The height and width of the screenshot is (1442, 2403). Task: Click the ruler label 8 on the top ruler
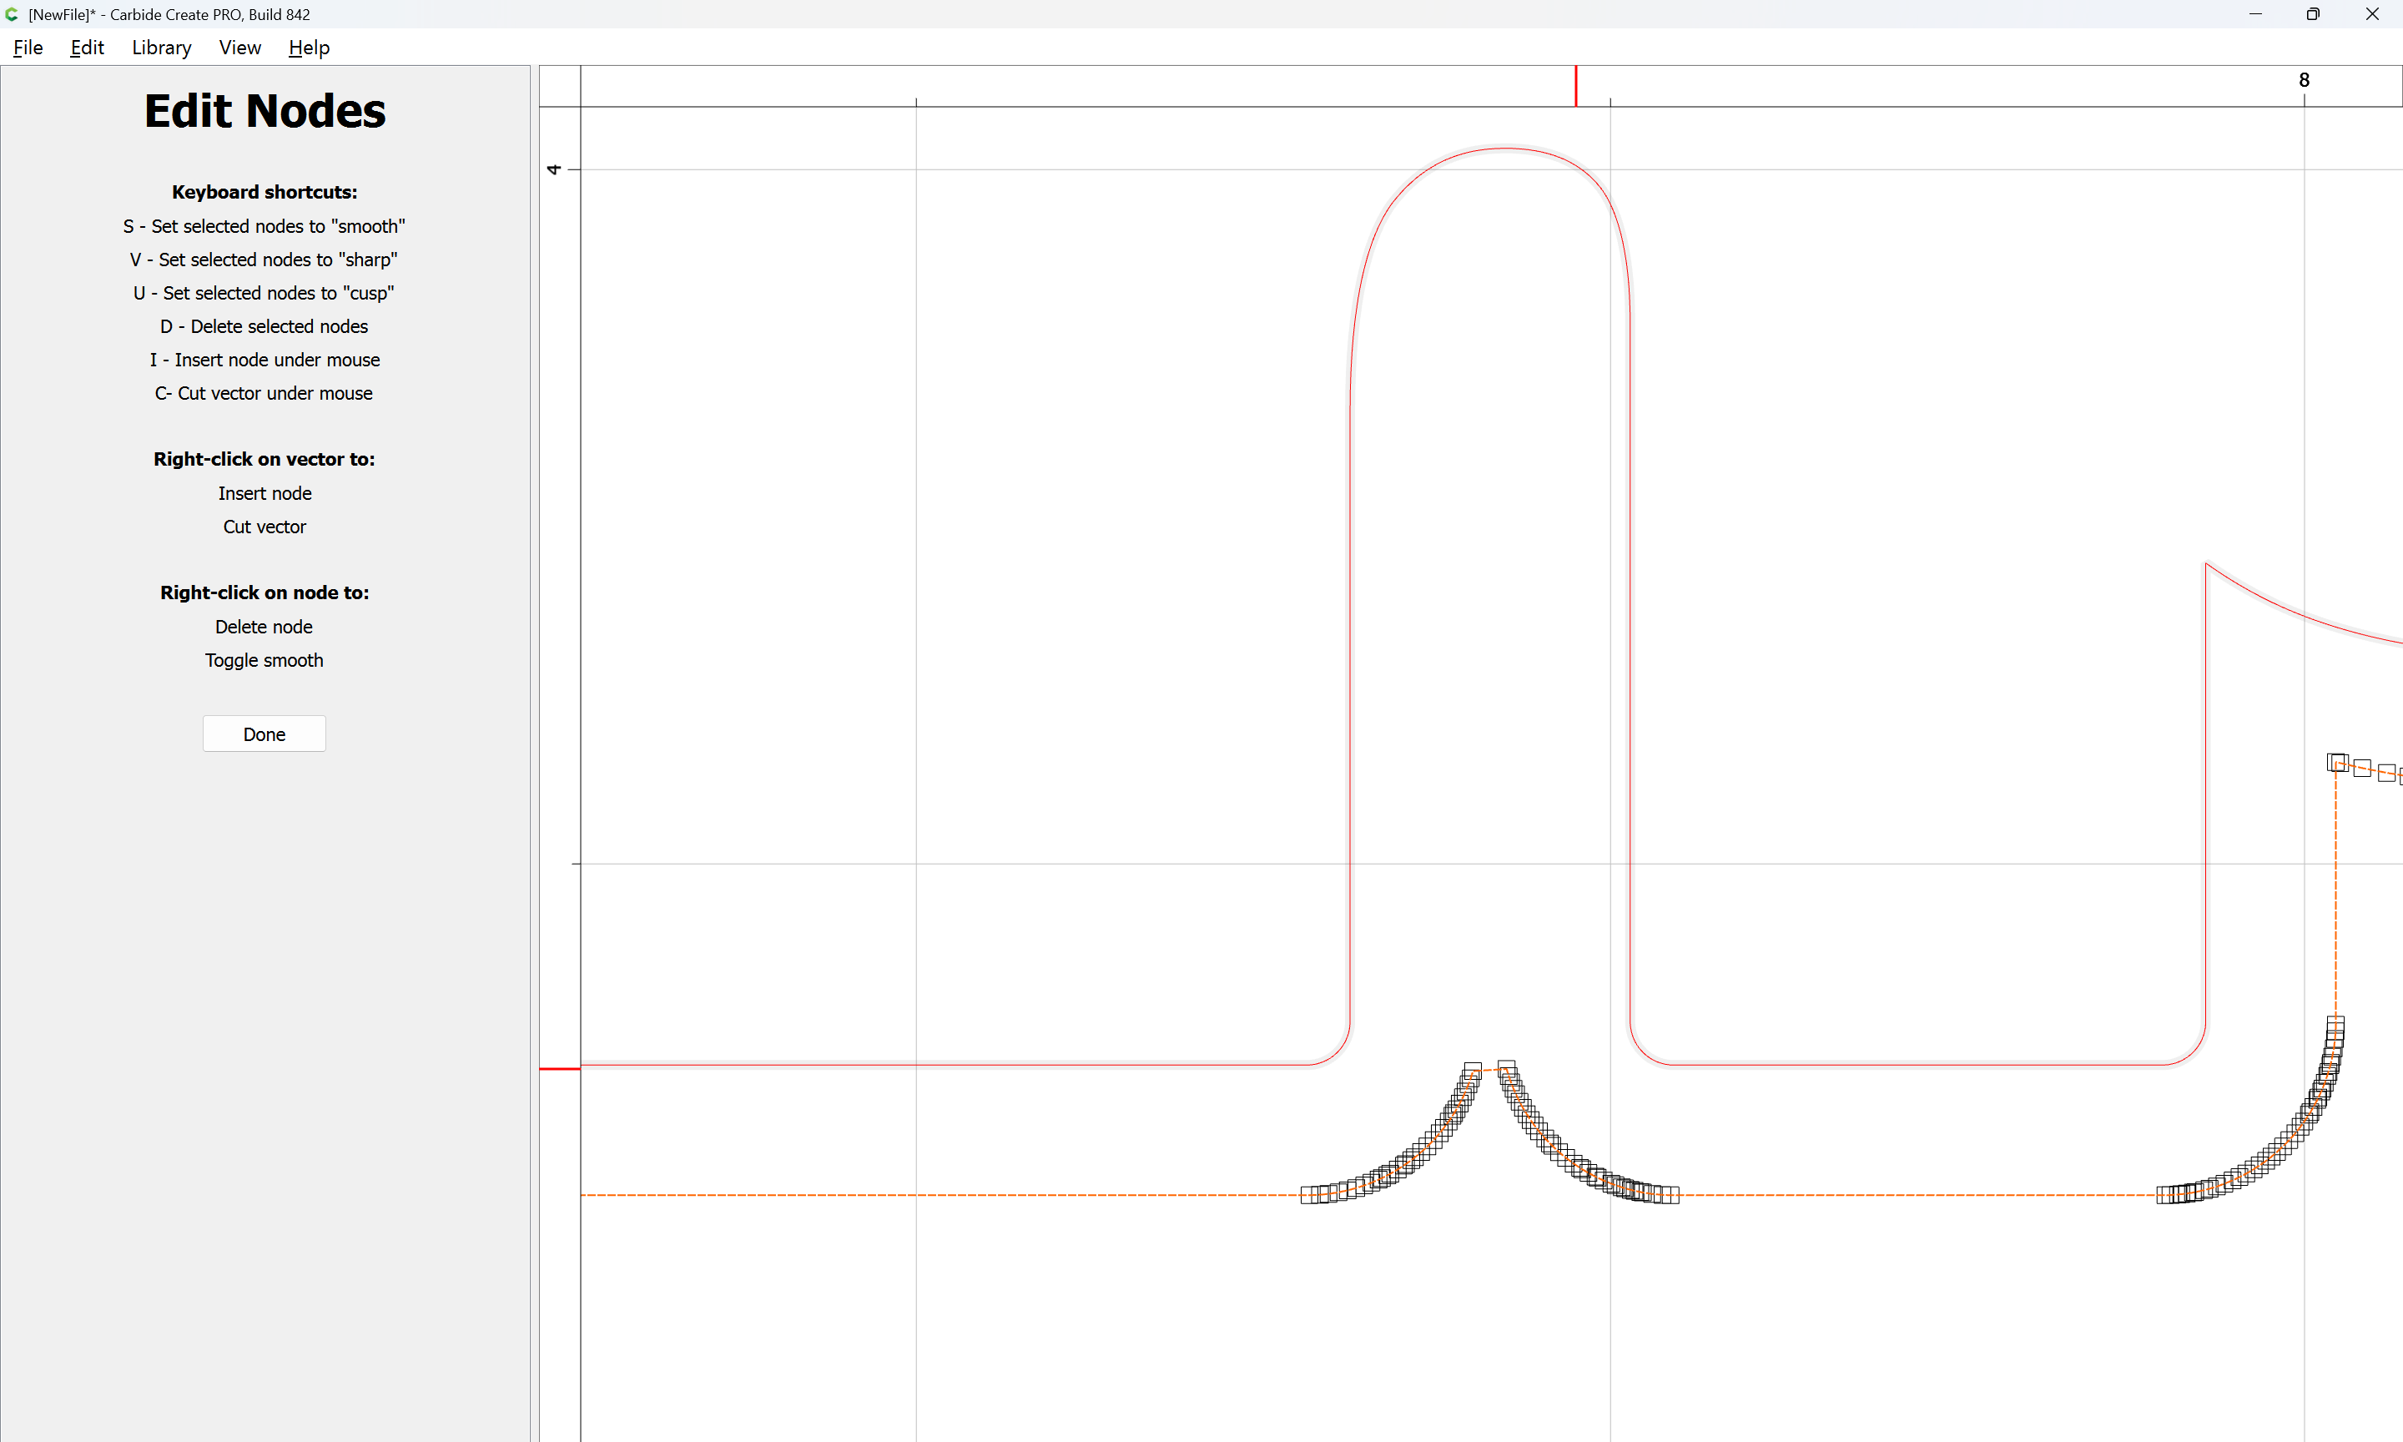point(2303,81)
